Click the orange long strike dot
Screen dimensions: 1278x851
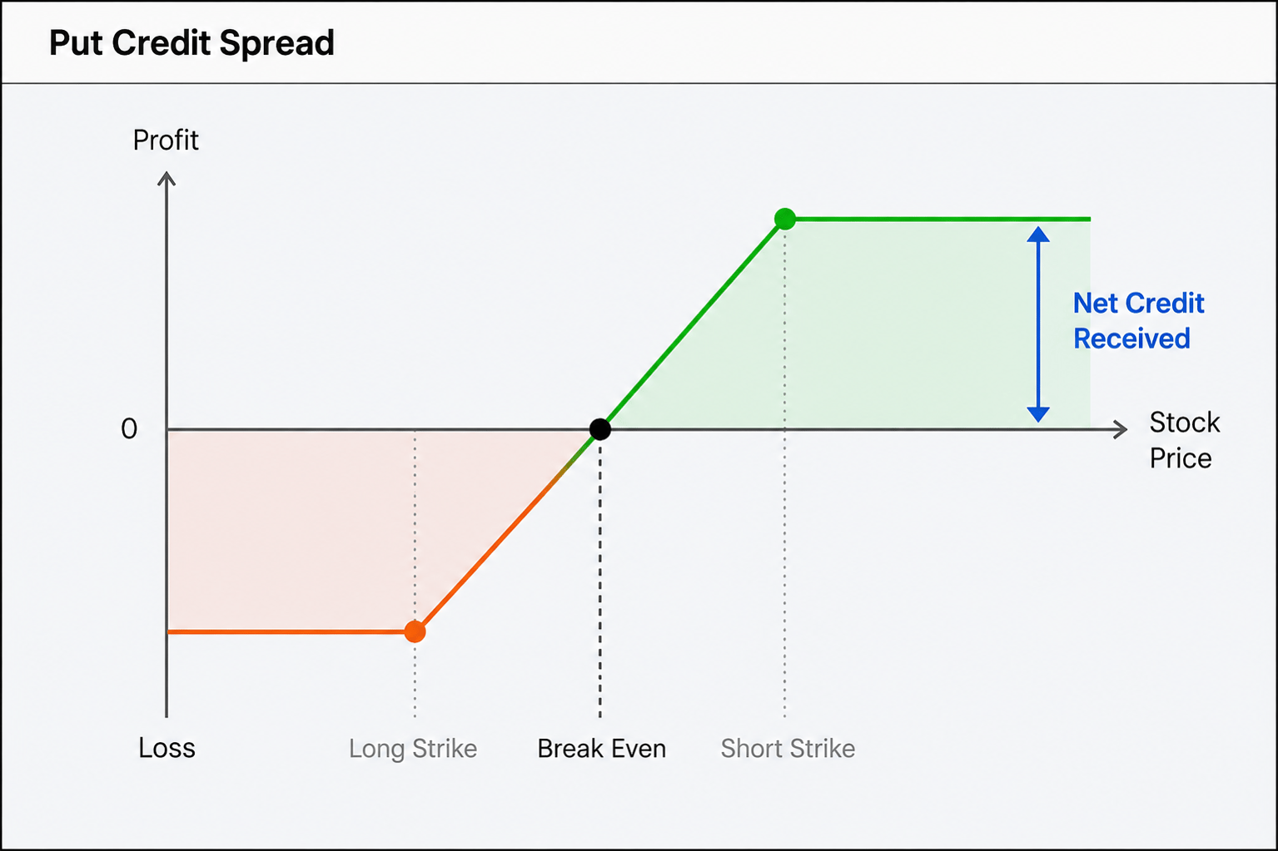point(415,631)
